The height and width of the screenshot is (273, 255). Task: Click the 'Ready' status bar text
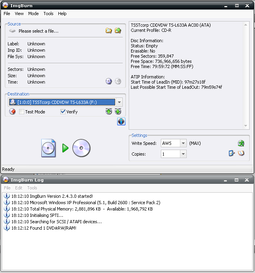[8, 169]
